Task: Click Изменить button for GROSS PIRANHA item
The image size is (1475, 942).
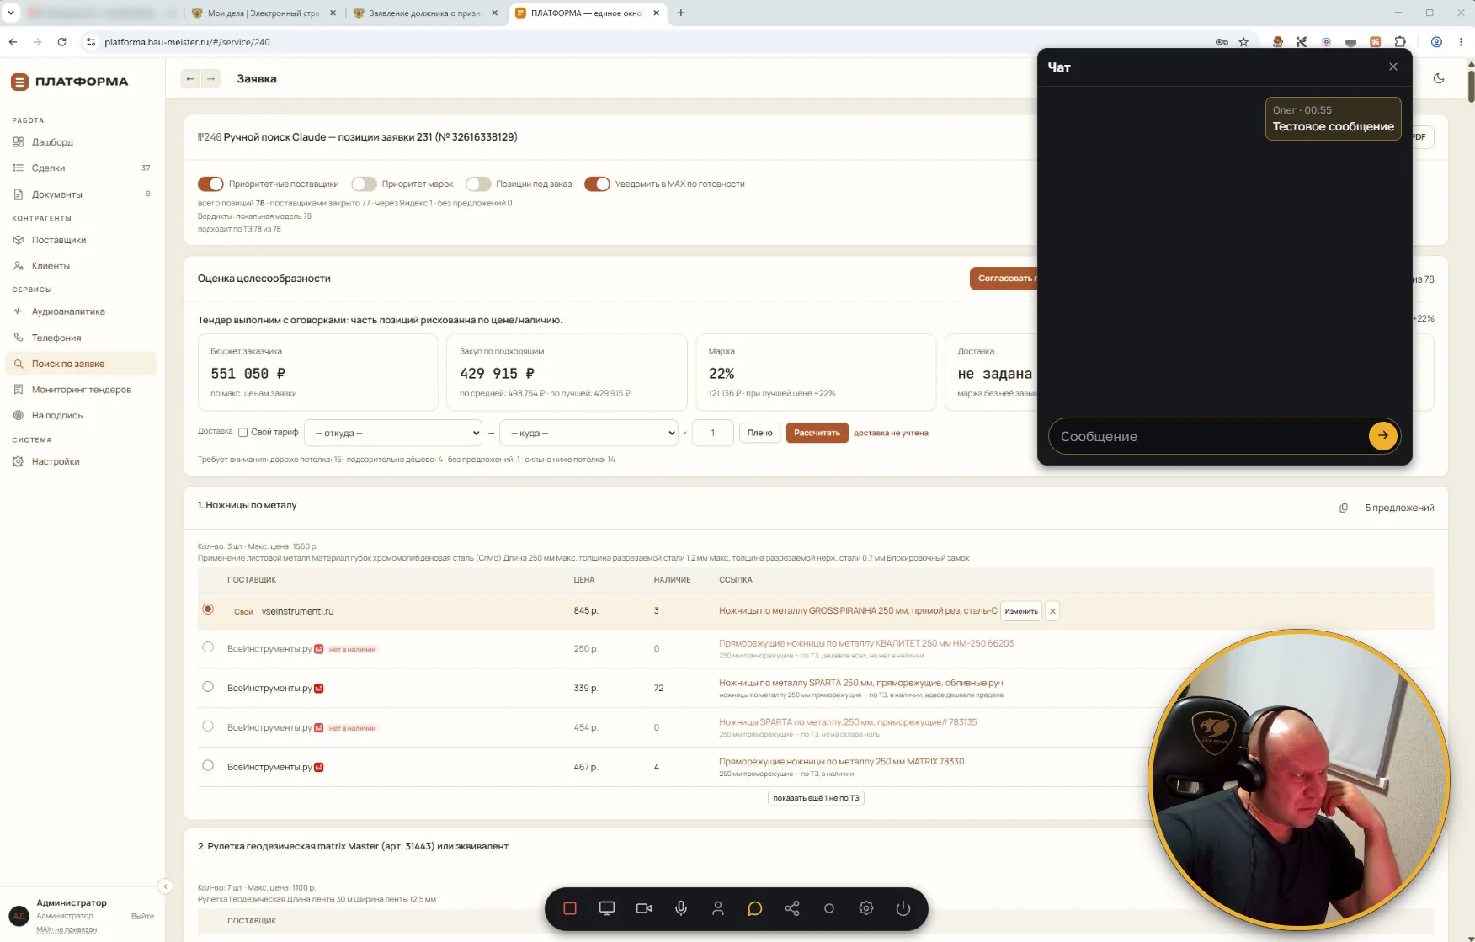Action: [1021, 611]
